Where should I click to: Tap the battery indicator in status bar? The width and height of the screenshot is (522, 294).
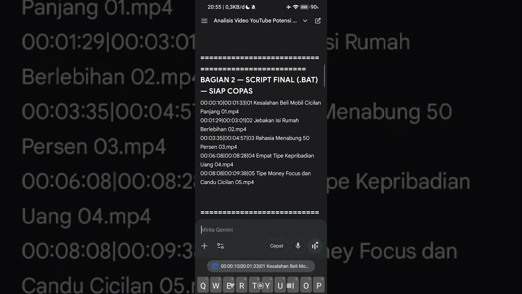305,7
